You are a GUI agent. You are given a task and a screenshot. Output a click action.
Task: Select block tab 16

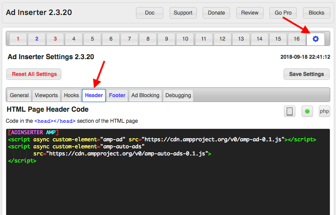tap(297, 39)
